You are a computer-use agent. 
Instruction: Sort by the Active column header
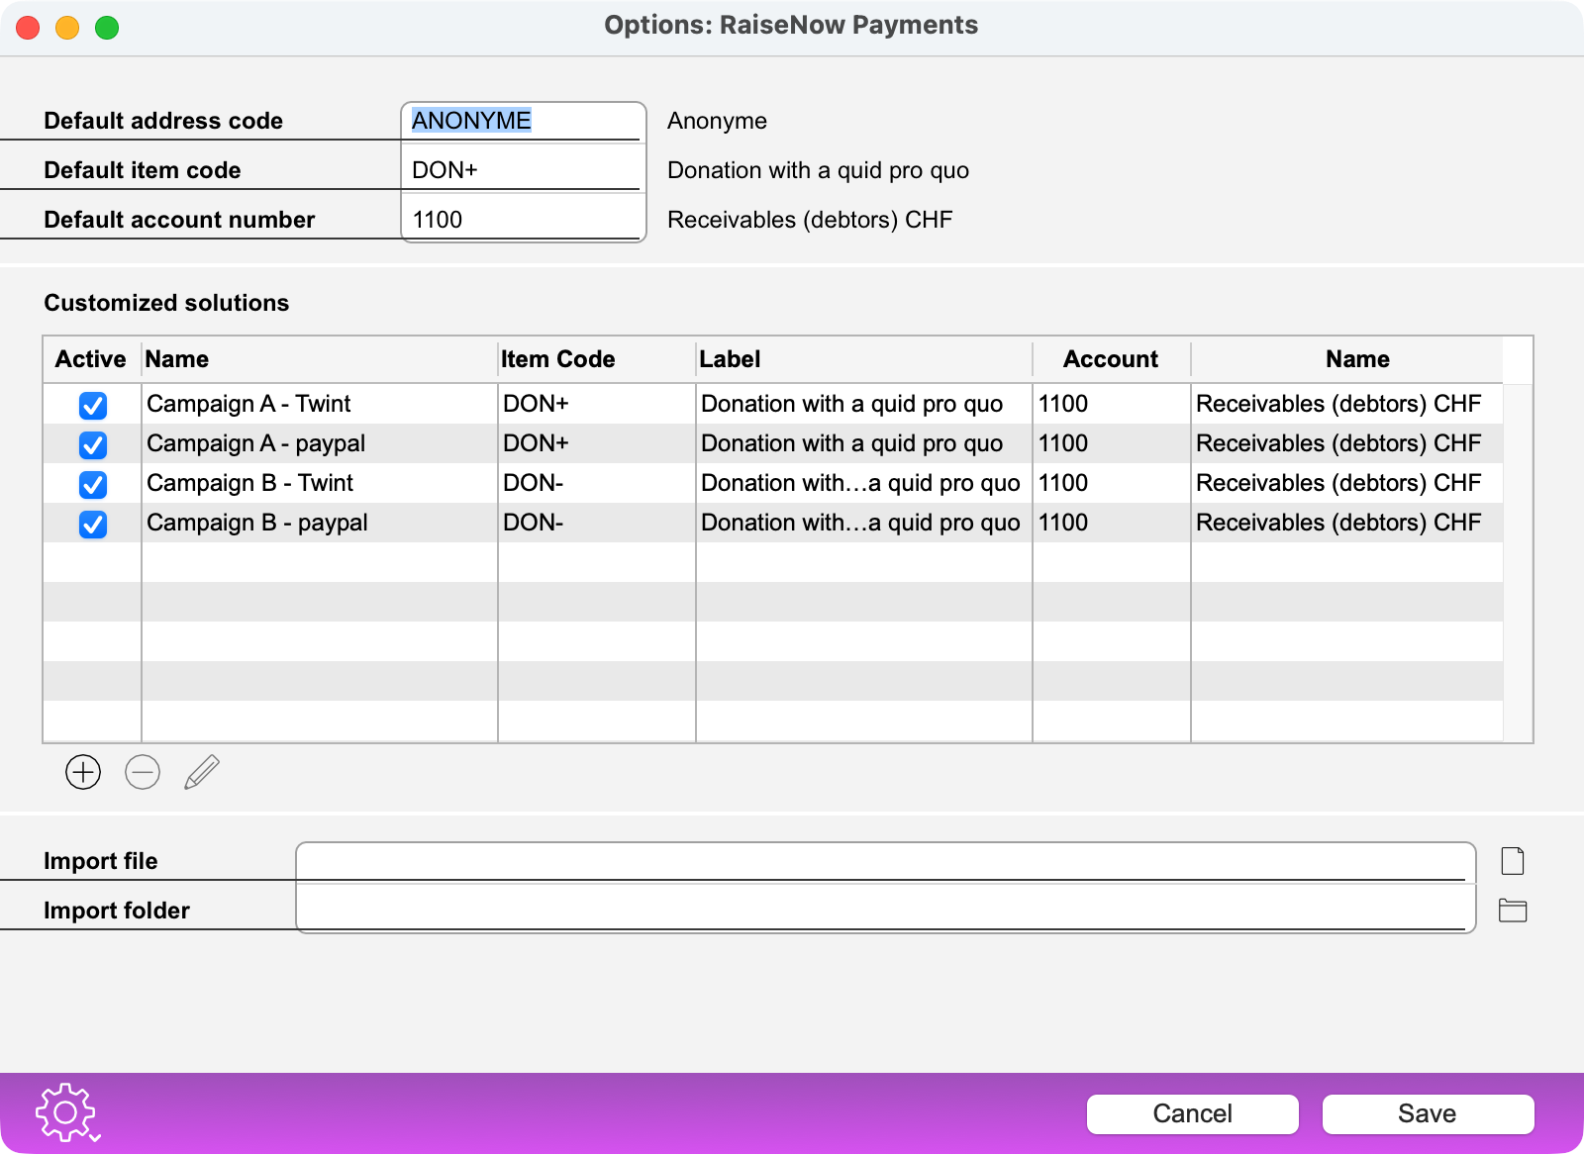[91, 359]
